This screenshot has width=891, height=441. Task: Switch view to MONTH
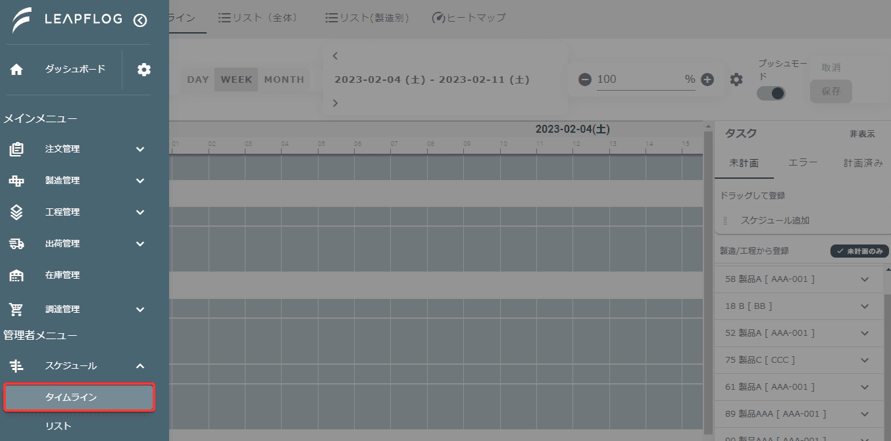(x=284, y=80)
